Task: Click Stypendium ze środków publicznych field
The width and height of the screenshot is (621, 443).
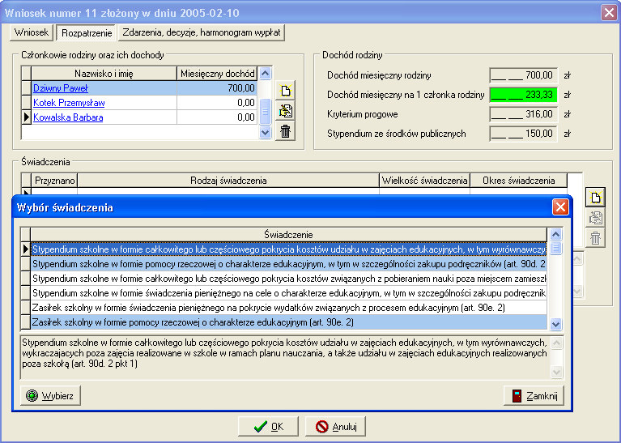Action: click(524, 134)
